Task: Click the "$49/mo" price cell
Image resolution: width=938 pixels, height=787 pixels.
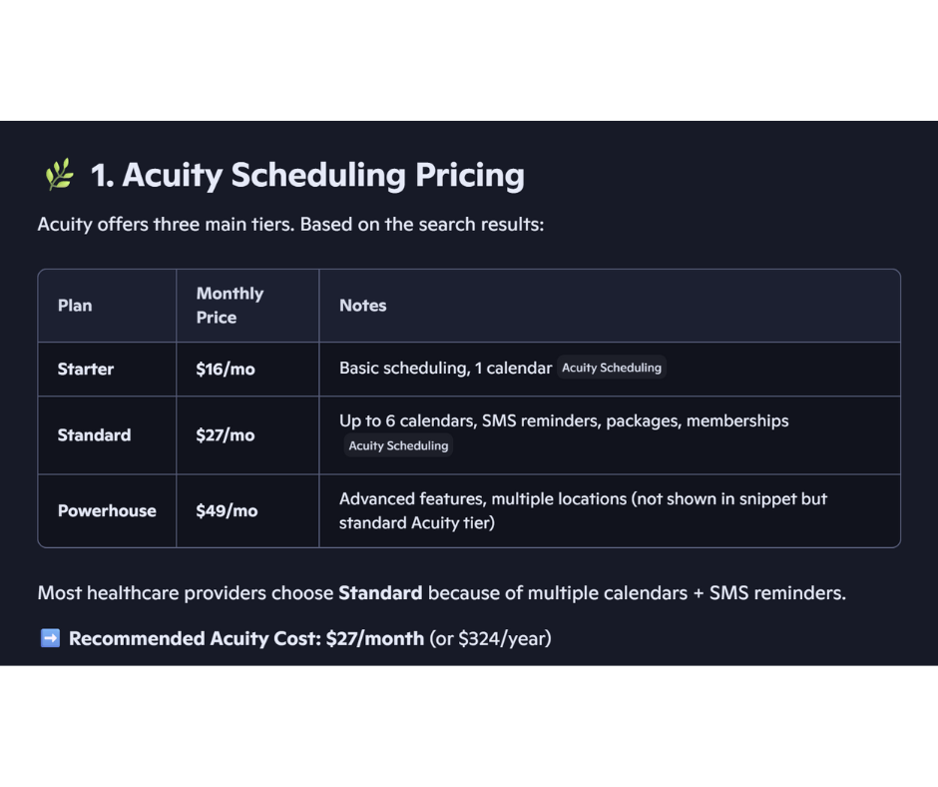Action: pos(227,511)
